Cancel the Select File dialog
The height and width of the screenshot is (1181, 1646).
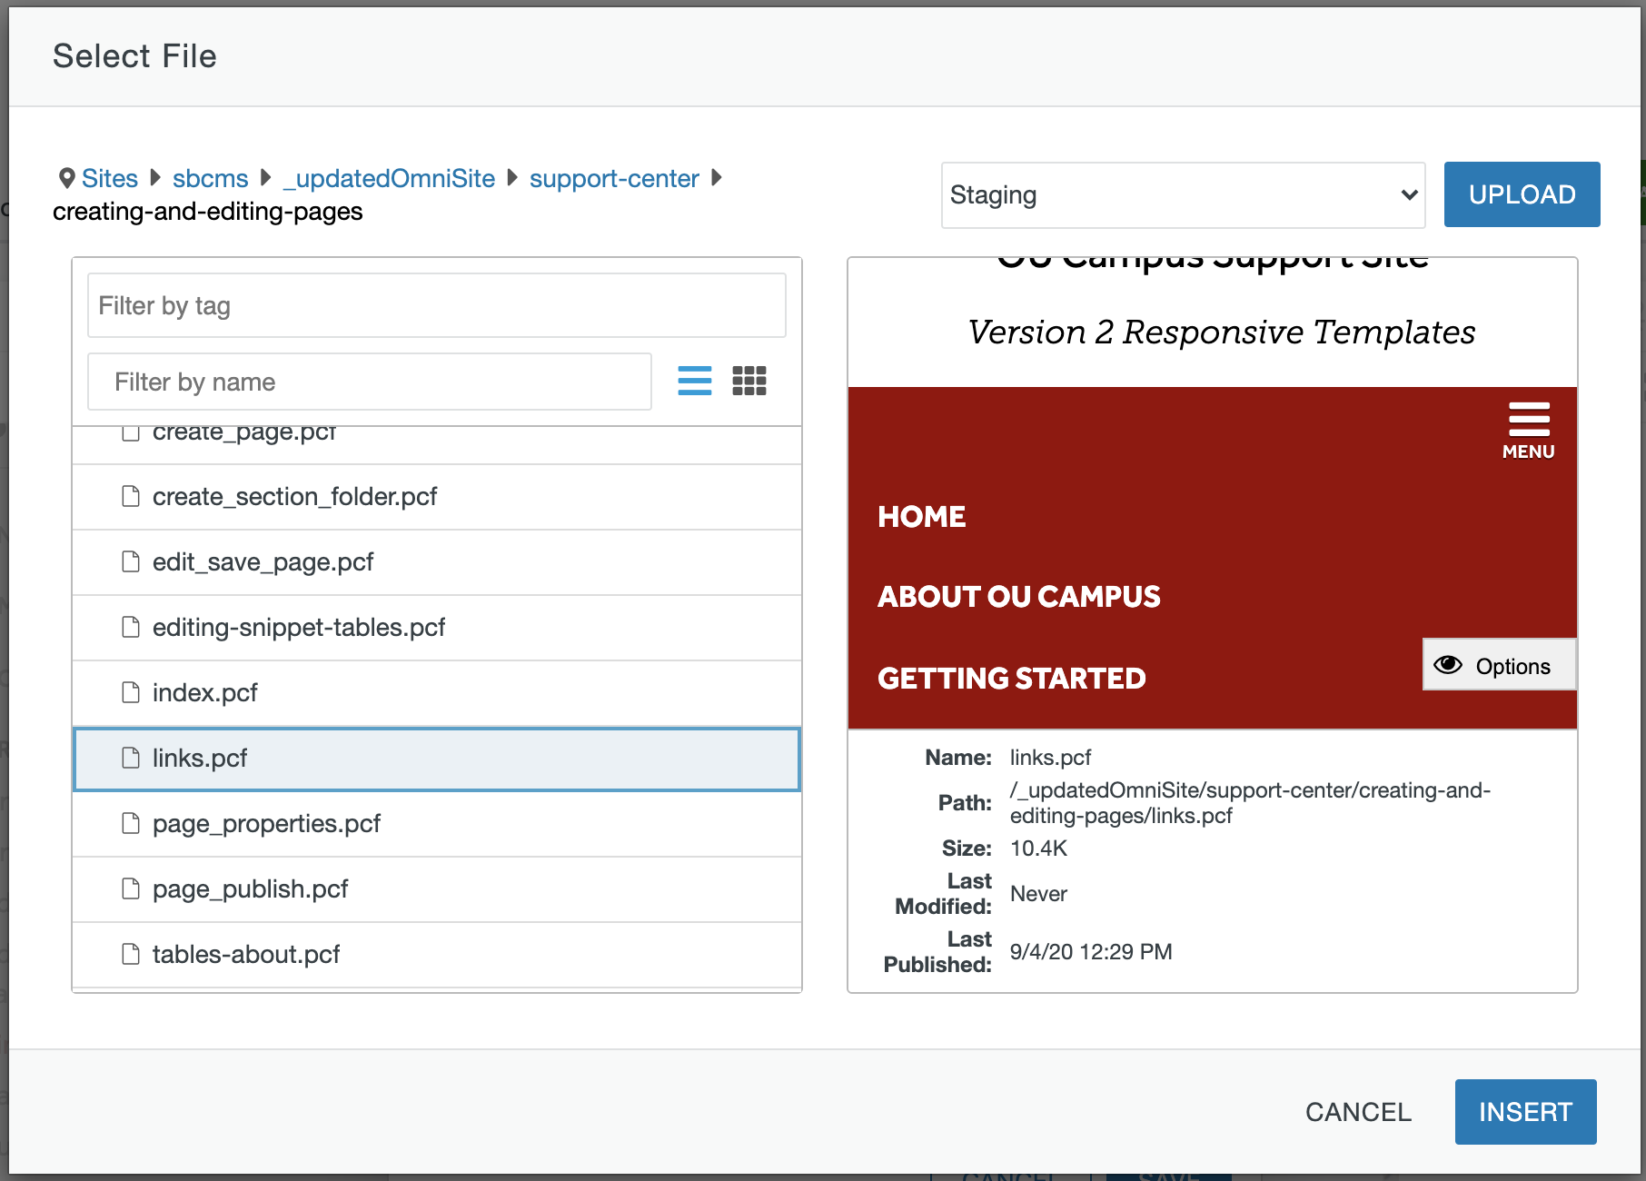pos(1358,1112)
